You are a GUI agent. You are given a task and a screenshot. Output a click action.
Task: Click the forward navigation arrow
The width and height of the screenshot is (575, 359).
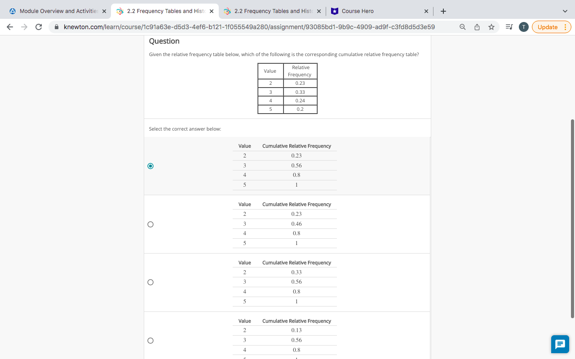coord(24,27)
